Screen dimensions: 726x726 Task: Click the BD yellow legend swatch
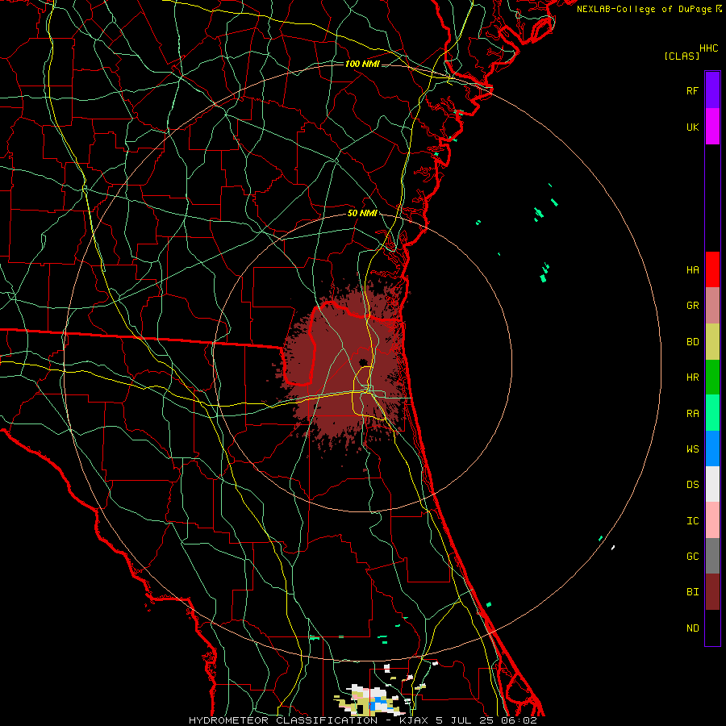click(712, 342)
